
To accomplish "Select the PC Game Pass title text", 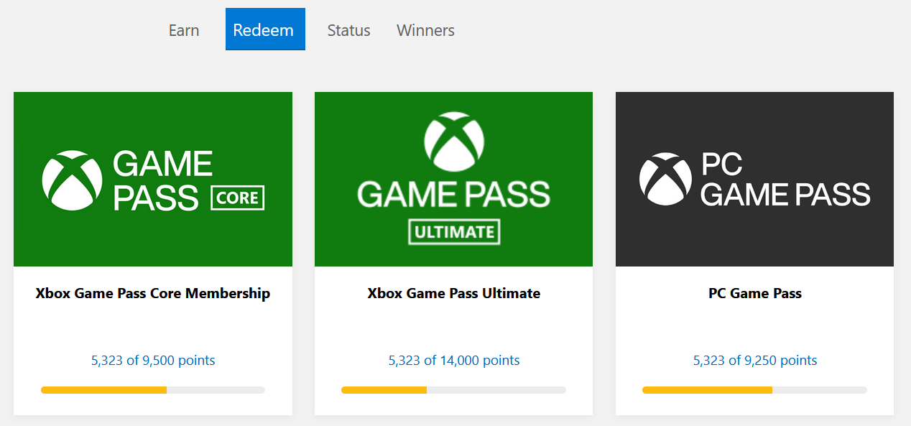I will coord(754,293).
